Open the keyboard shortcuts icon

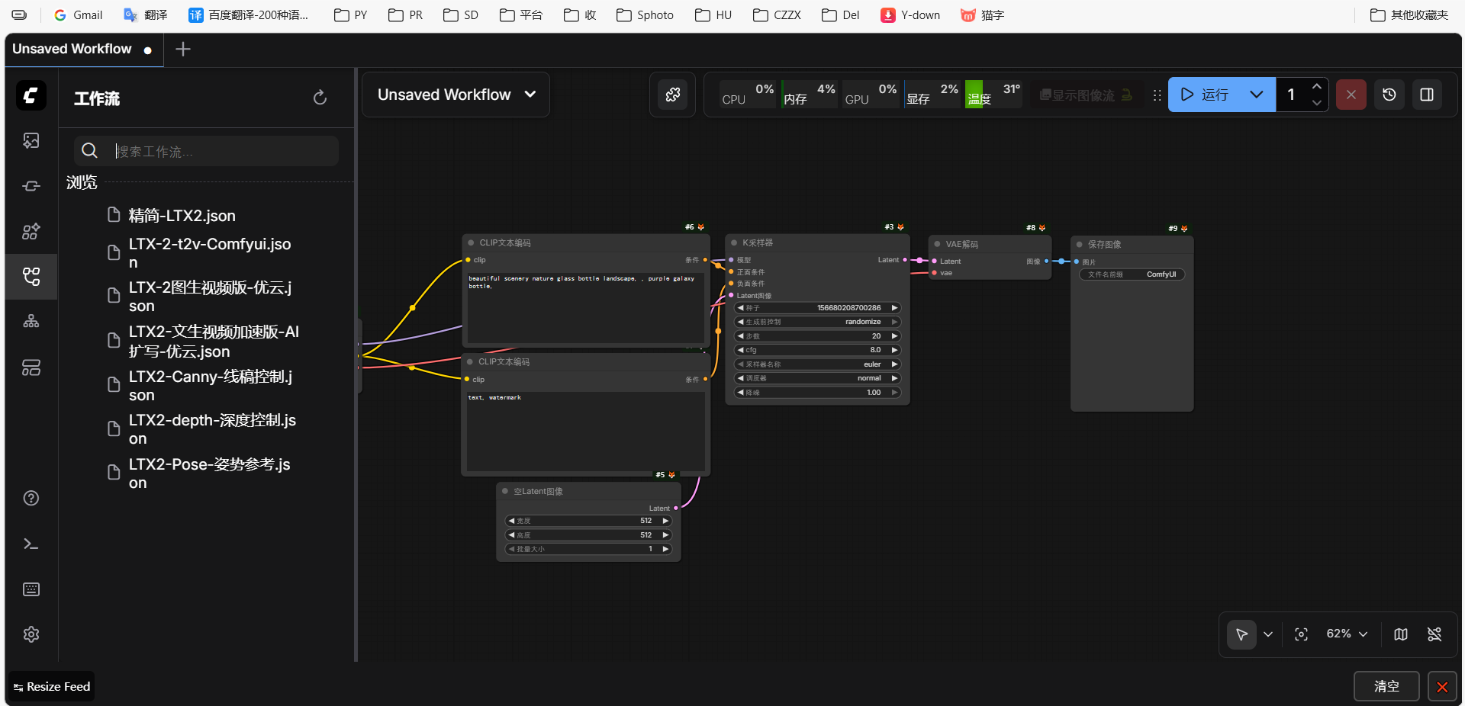[x=31, y=589]
